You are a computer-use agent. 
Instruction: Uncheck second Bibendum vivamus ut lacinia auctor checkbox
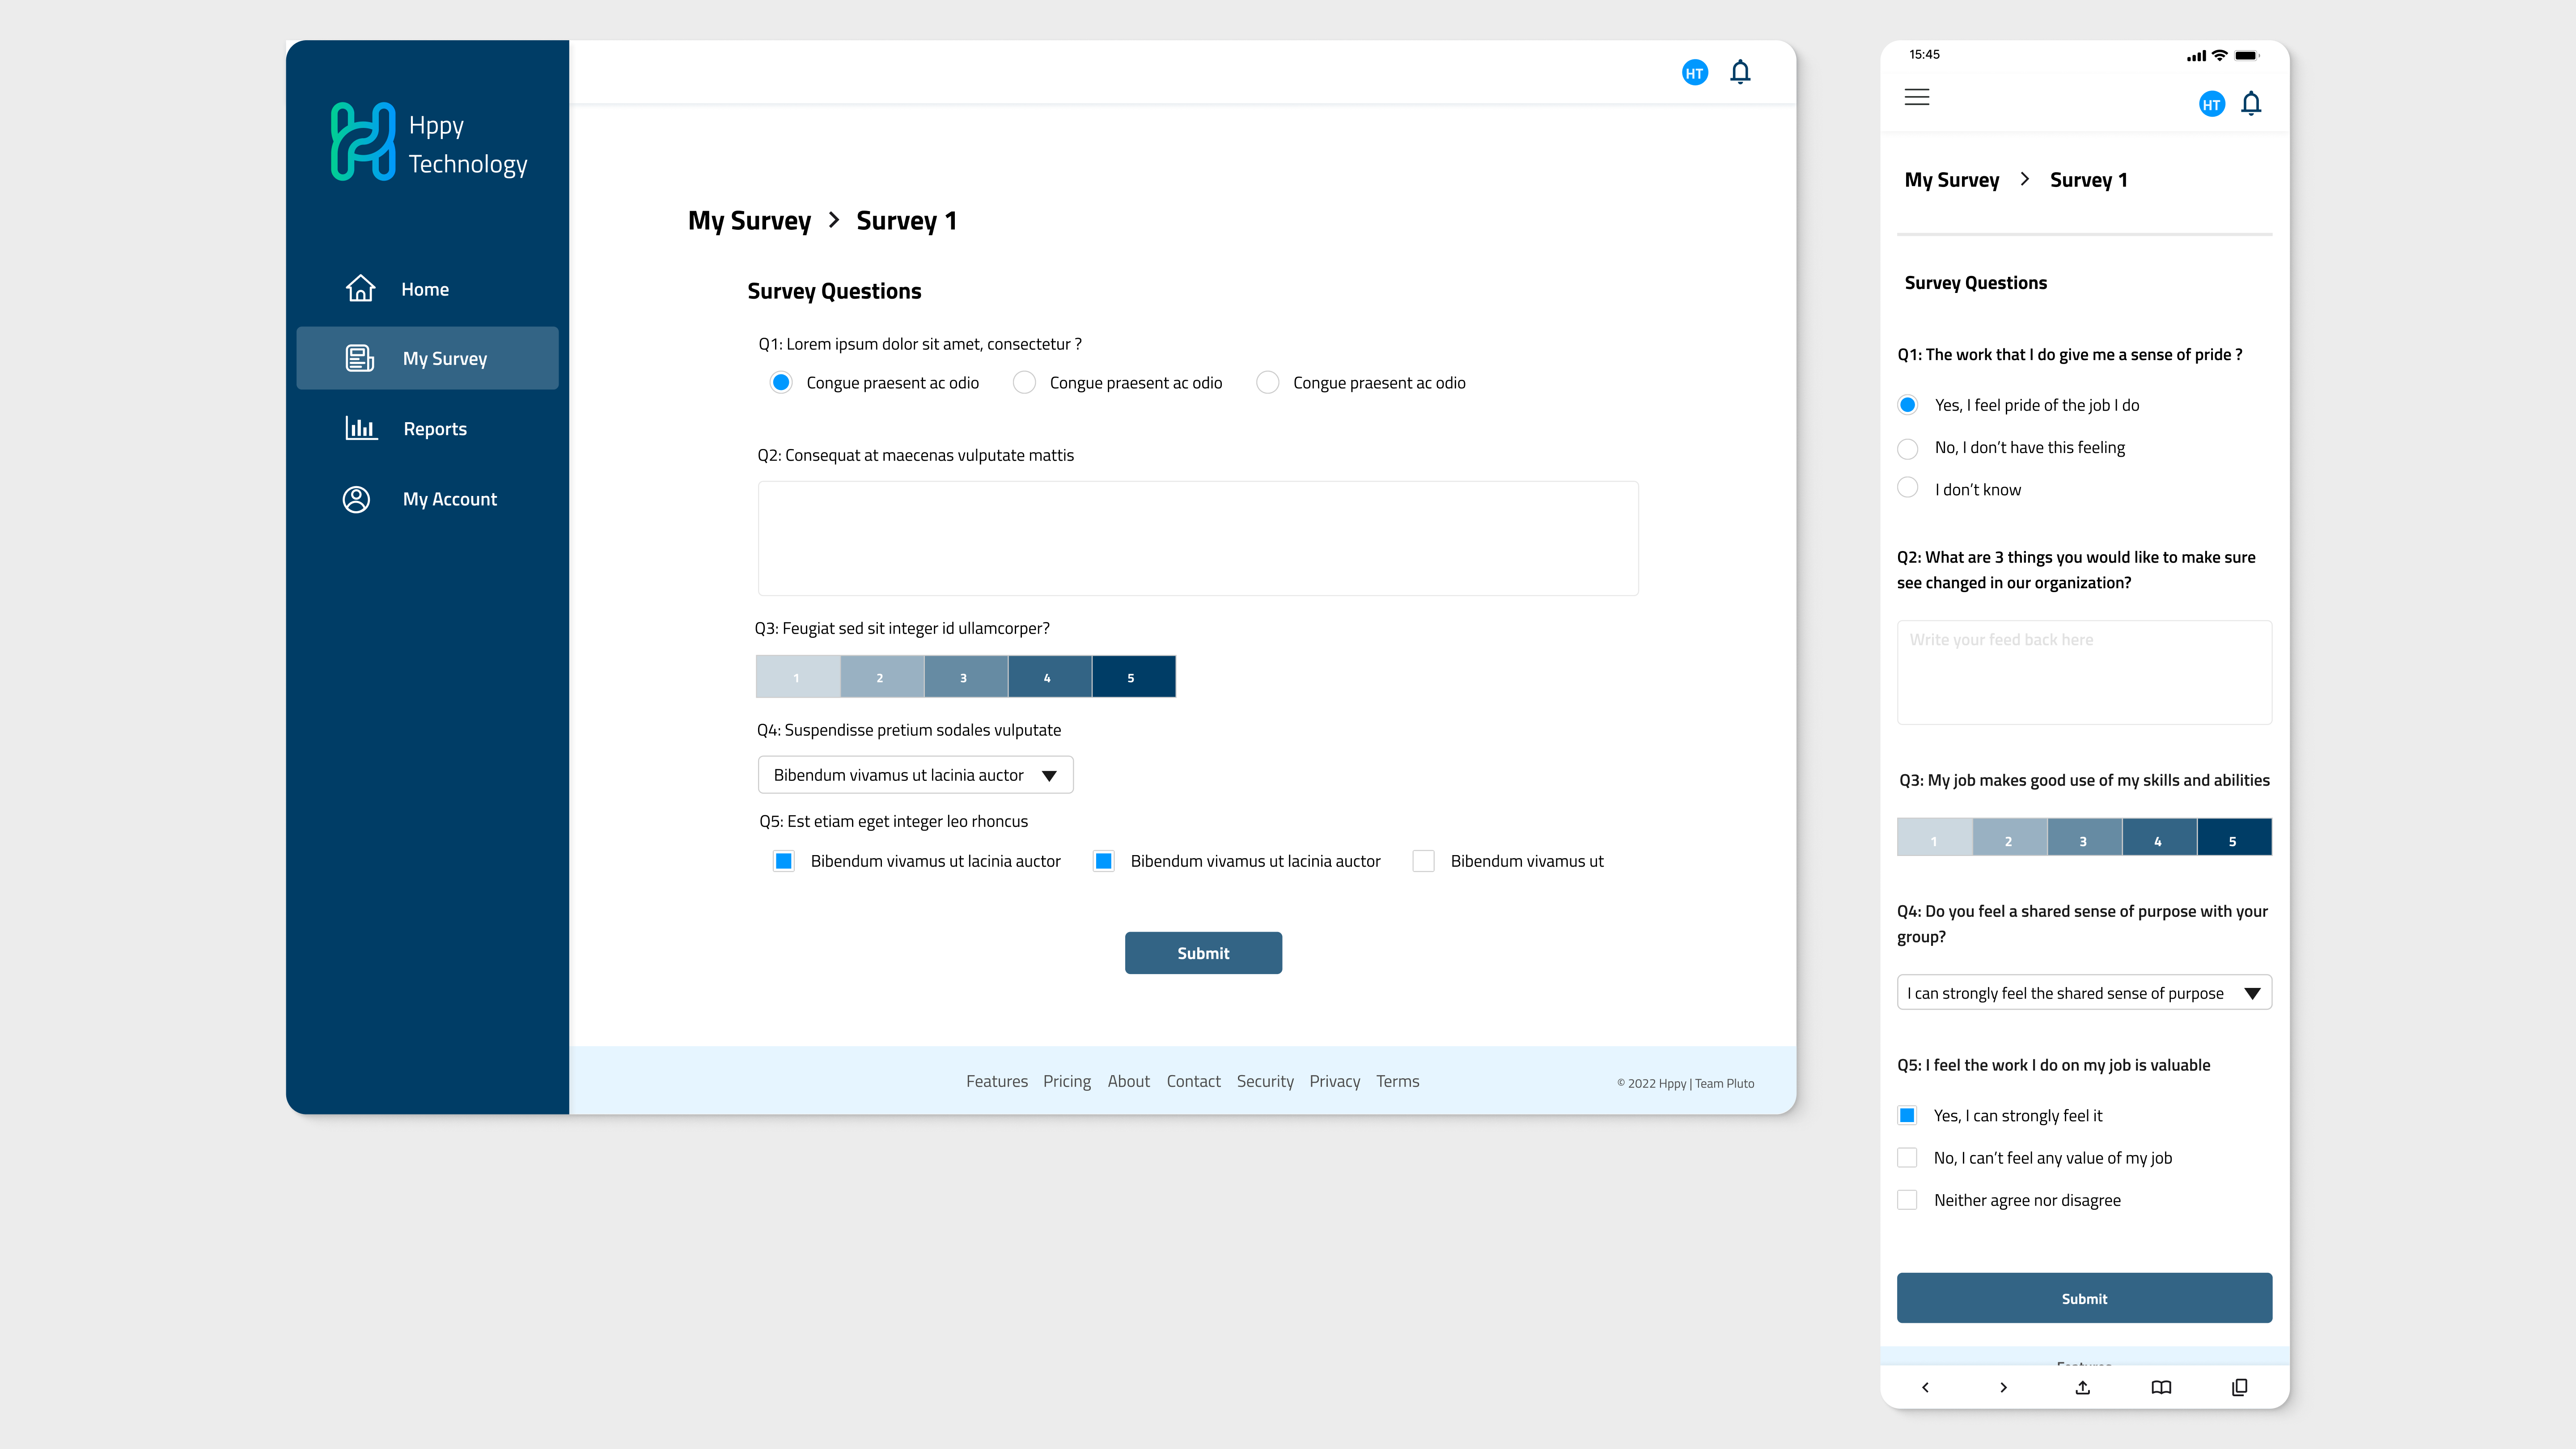[x=1104, y=861]
